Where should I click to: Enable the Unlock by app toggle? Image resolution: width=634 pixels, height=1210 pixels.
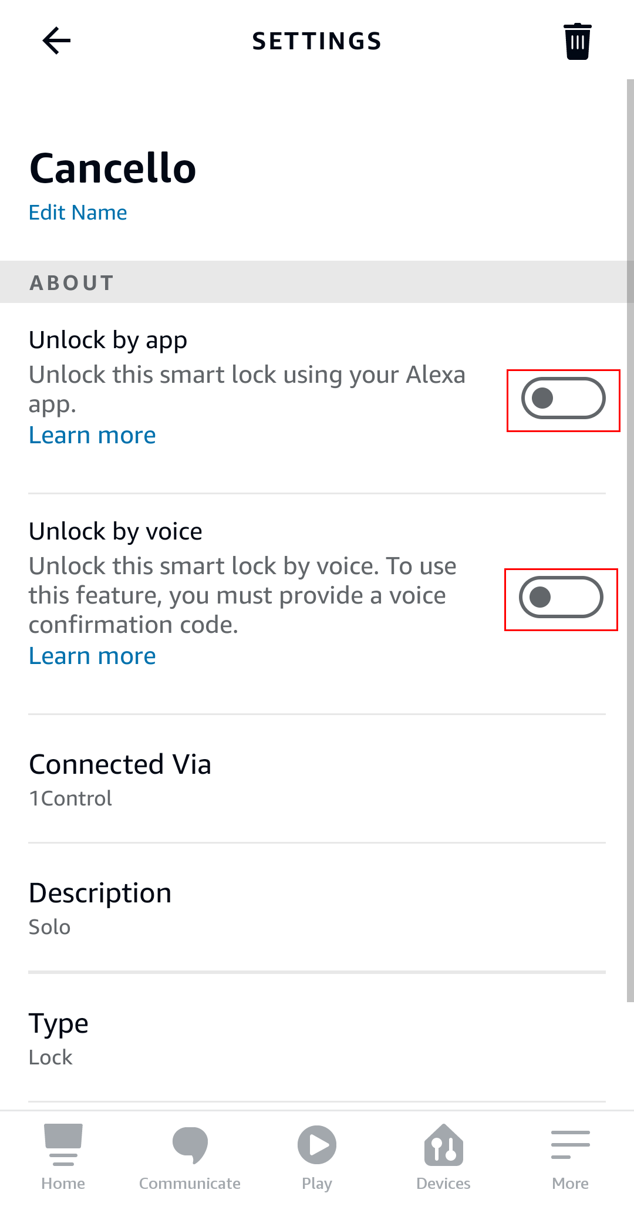[x=564, y=398]
